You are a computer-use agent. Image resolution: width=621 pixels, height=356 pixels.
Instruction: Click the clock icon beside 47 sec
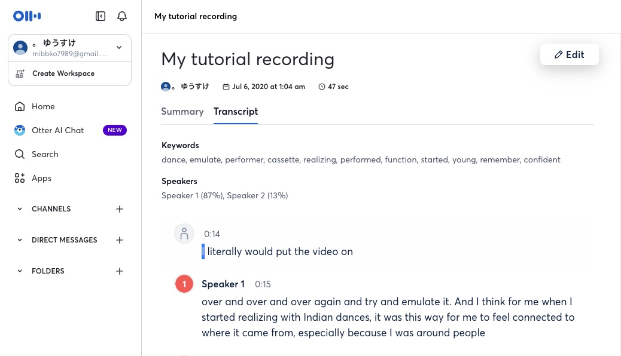tap(322, 87)
